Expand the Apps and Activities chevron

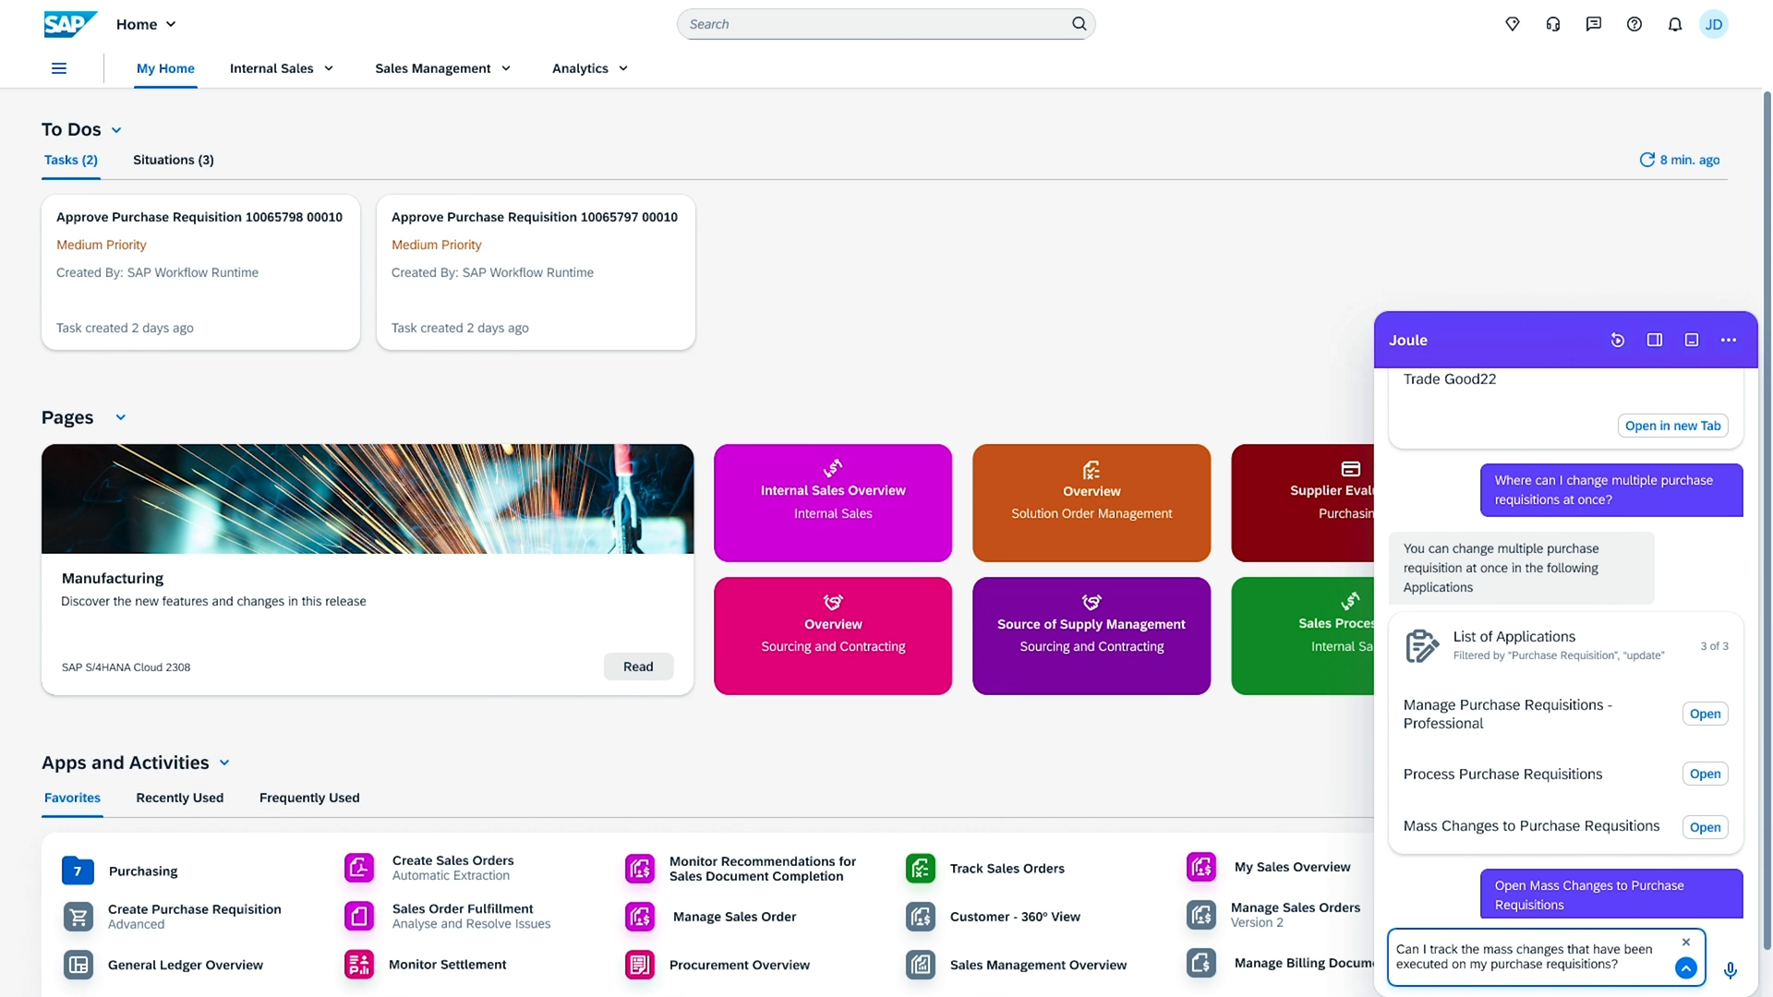click(224, 762)
